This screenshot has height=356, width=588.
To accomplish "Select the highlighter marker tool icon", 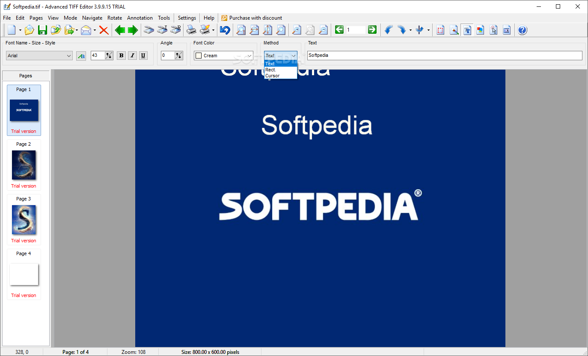I will point(454,30).
